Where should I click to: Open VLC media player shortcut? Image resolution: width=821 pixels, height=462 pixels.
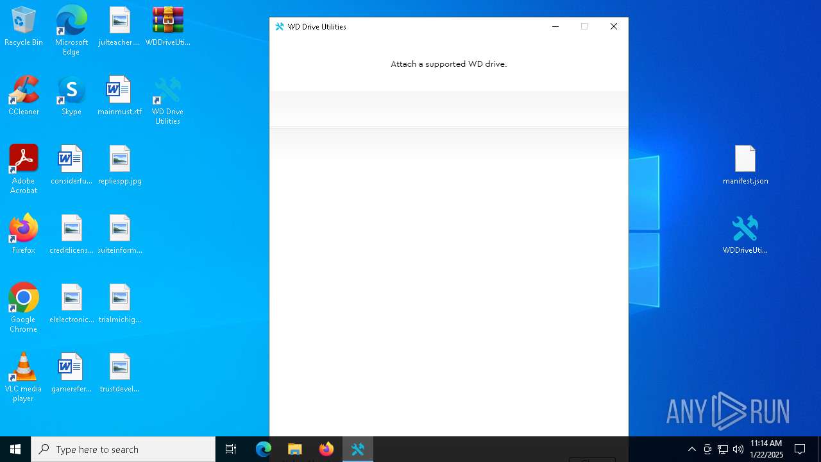(x=24, y=377)
